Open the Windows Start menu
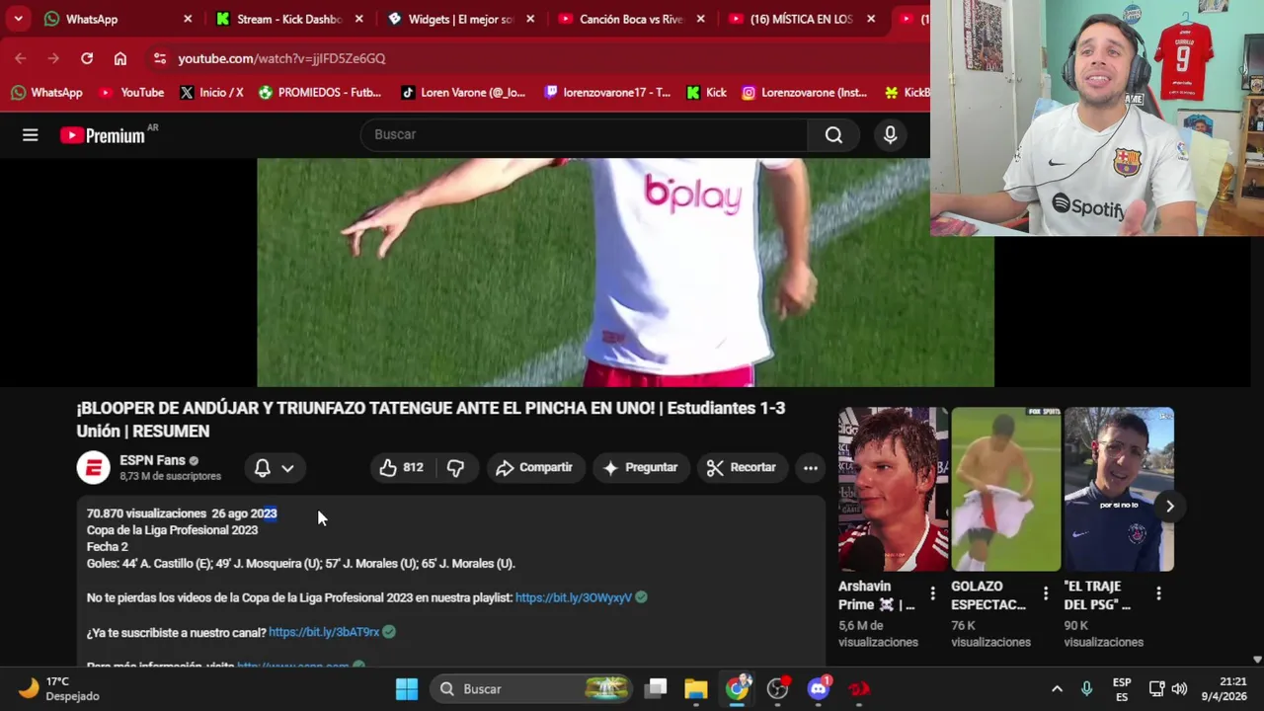Screen dimensions: 1264x711 point(407,689)
